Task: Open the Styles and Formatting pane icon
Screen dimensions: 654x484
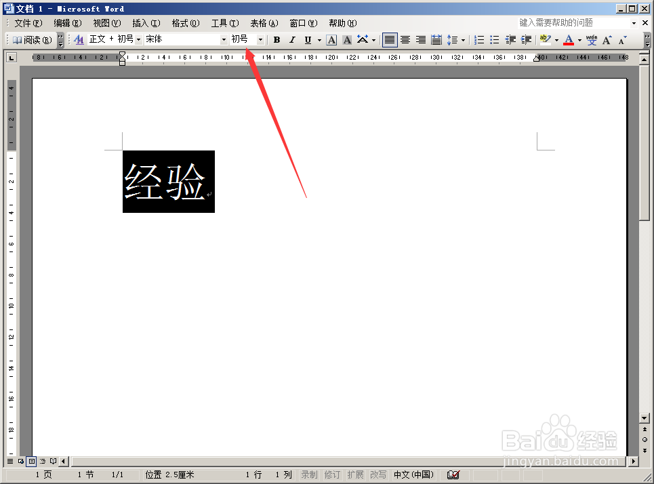Action: pyautogui.click(x=79, y=39)
